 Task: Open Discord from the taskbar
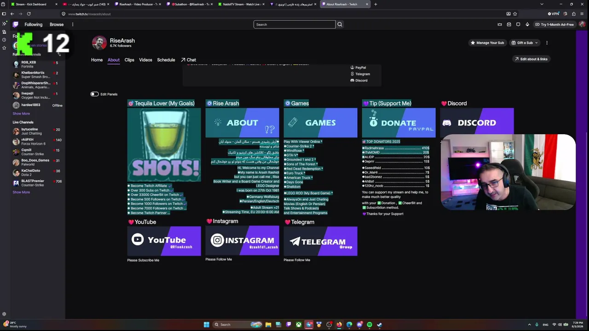[x=359, y=325]
